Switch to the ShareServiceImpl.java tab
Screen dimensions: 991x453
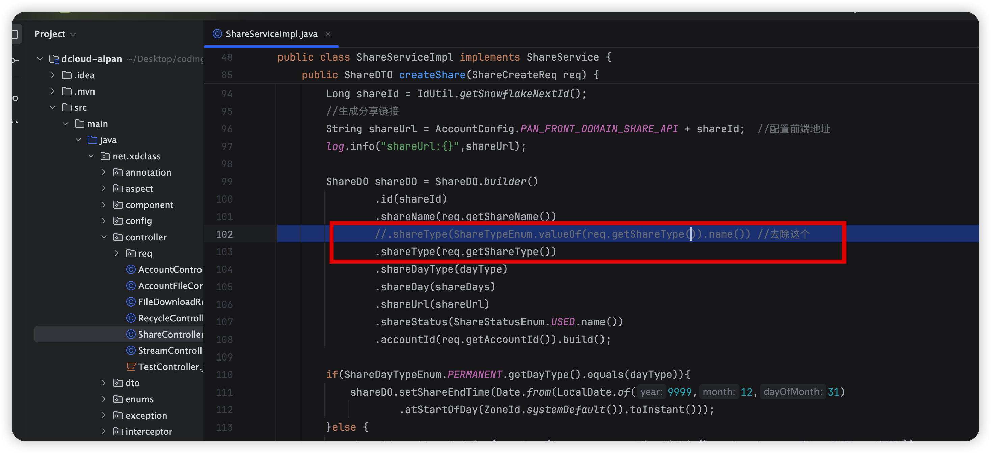271,34
